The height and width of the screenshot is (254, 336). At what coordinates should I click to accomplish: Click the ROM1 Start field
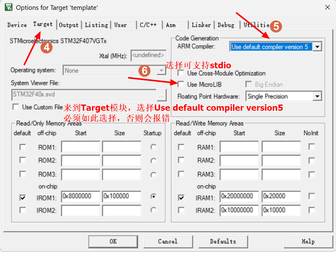click(x=81, y=147)
